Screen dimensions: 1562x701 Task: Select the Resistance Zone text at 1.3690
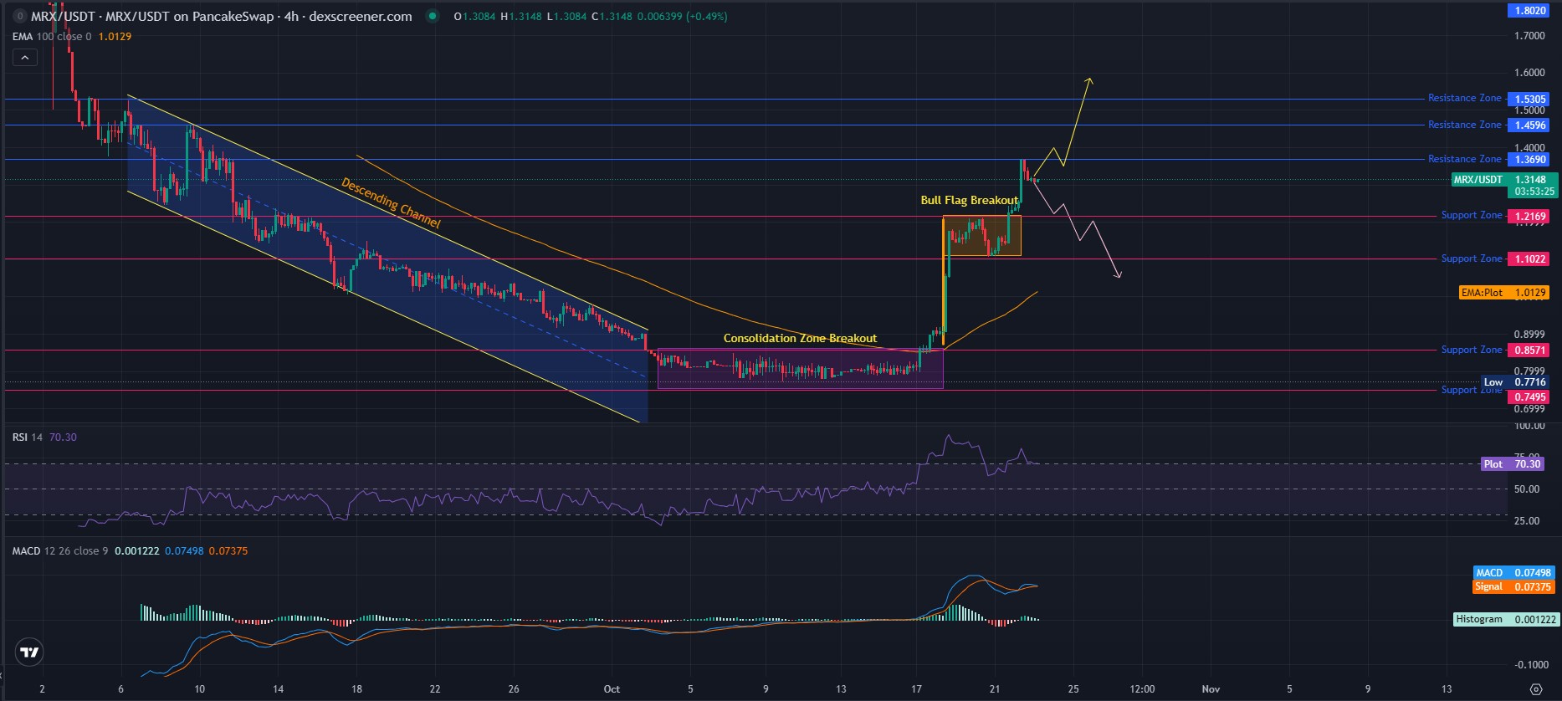(1464, 159)
